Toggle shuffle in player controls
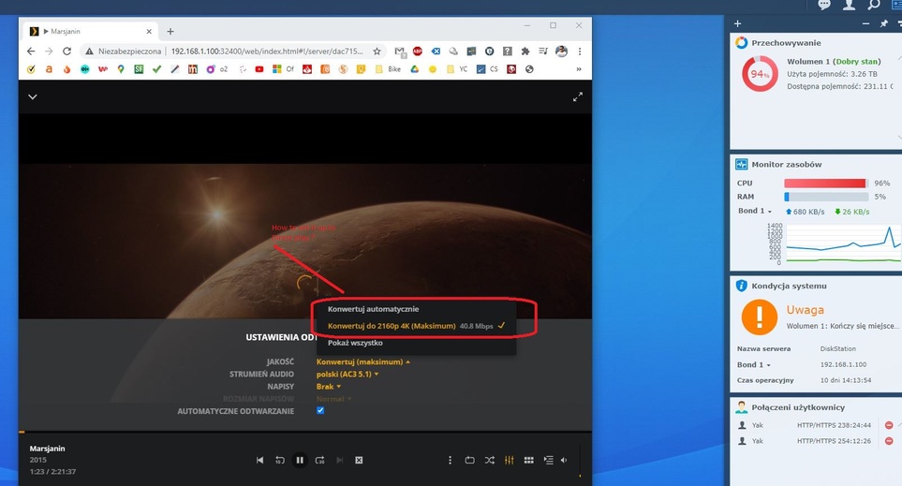The image size is (902, 486). click(x=489, y=460)
